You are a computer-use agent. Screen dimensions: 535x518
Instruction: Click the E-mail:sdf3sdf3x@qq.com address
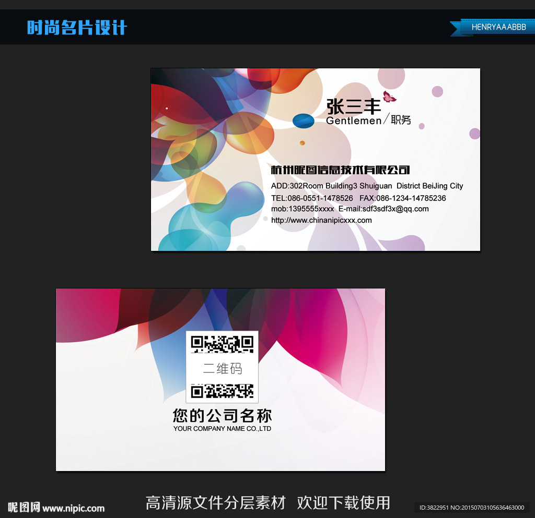tap(383, 209)
